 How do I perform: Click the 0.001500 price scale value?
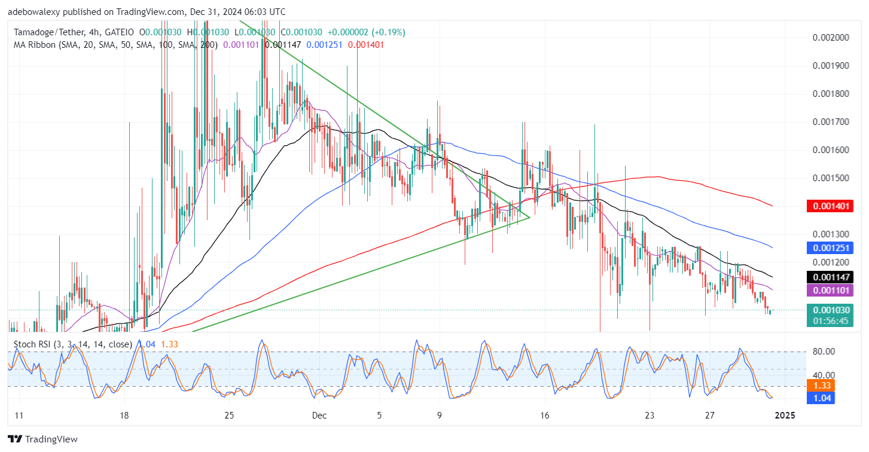830,178
